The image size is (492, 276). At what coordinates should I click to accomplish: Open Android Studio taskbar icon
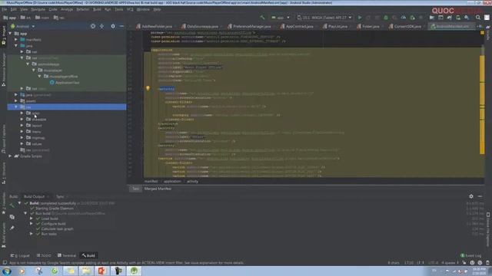(x=134, y=271)
